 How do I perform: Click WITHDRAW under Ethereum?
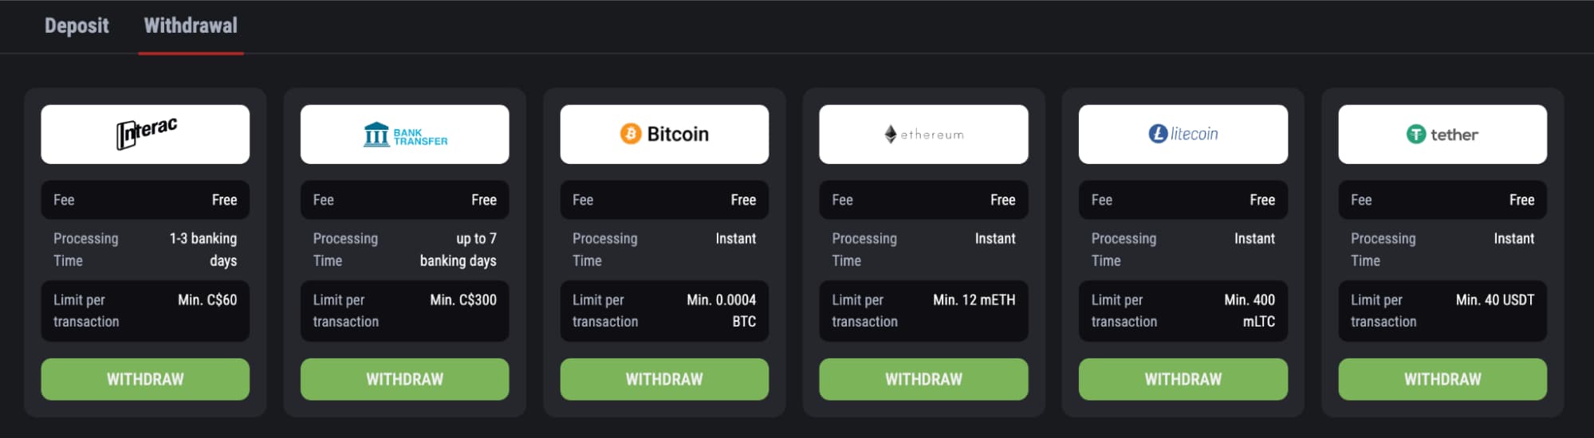[x=923, y=379]
